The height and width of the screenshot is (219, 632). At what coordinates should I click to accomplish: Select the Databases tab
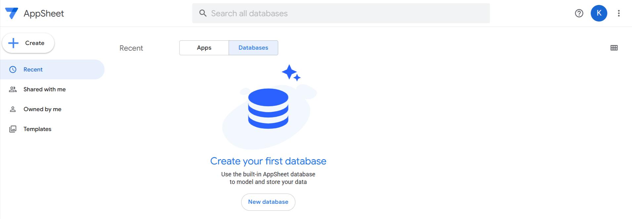(253, 48)
